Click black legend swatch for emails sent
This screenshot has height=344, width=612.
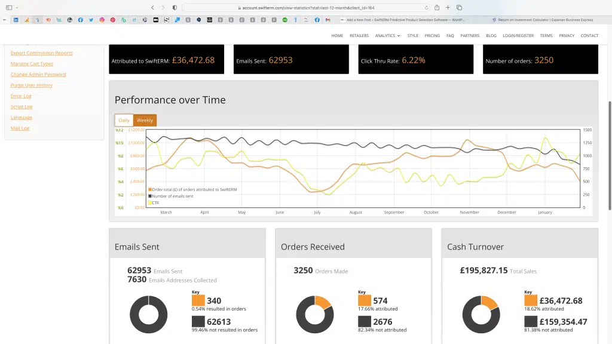(150, 196)
